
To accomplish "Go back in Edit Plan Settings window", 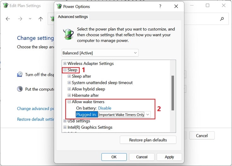I will 8,19.
